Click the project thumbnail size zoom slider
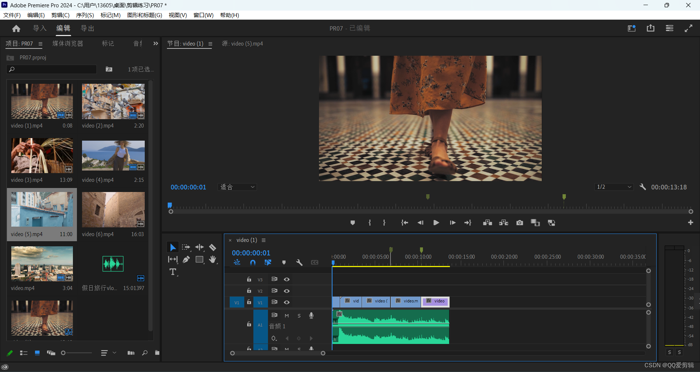 point(63,353)
